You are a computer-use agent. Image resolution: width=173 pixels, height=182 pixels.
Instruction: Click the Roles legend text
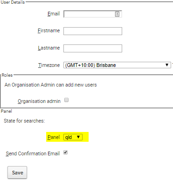(x=7, y=75)
